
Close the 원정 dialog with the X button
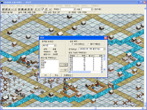pos(106,38)
